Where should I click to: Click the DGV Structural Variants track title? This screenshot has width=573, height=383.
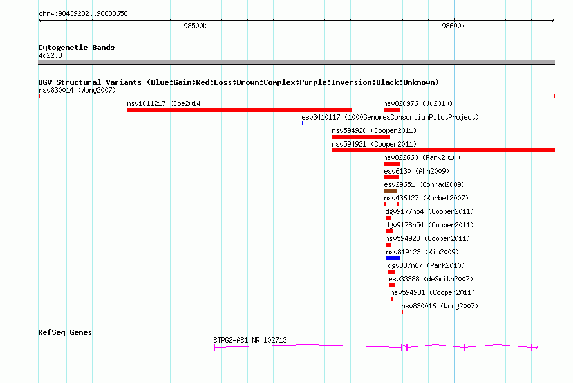[x=238, y=82]
